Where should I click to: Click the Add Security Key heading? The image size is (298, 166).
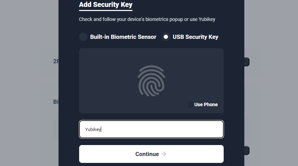pyautogui.click(x=106, y=5)
